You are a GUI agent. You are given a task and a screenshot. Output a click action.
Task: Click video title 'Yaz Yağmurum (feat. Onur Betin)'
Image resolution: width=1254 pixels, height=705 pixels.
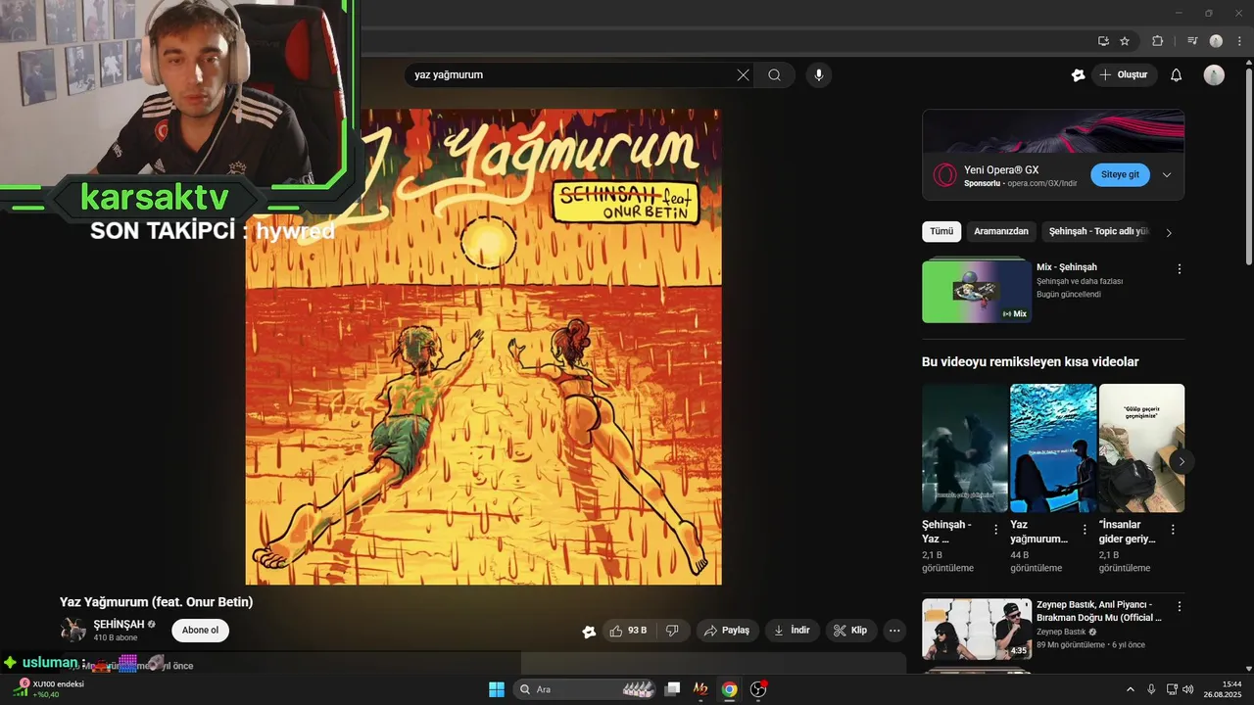click(157, 602)
